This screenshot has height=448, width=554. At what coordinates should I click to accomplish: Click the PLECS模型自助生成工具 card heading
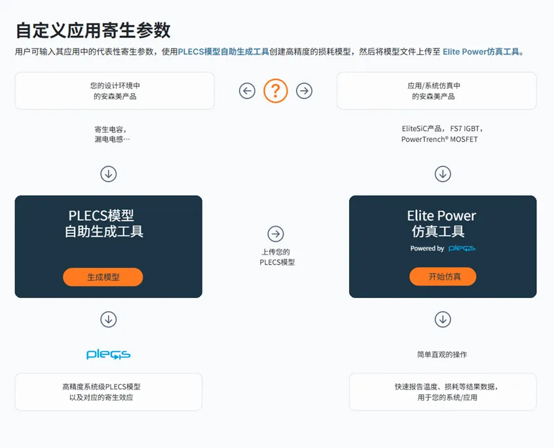point(103,223)
